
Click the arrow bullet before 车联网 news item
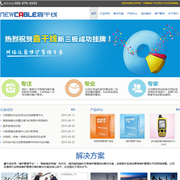(x=1, y=137)
